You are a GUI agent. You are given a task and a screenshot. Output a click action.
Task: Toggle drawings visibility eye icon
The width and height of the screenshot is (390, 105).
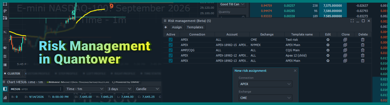[5, 48]
